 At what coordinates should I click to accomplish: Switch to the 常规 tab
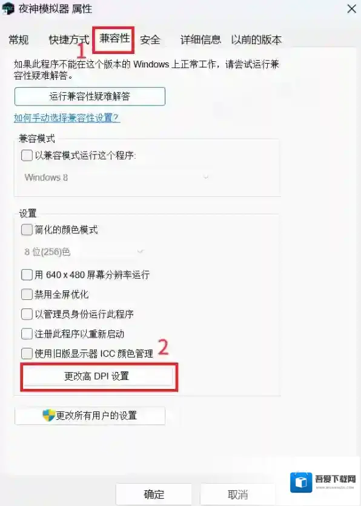tap(19, 40)
